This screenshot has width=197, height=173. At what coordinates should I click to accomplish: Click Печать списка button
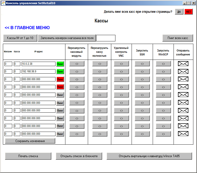pos(28,156)
